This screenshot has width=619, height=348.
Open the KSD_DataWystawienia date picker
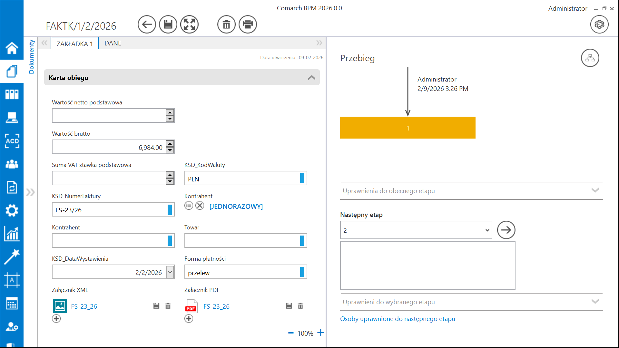click(170, 272)
